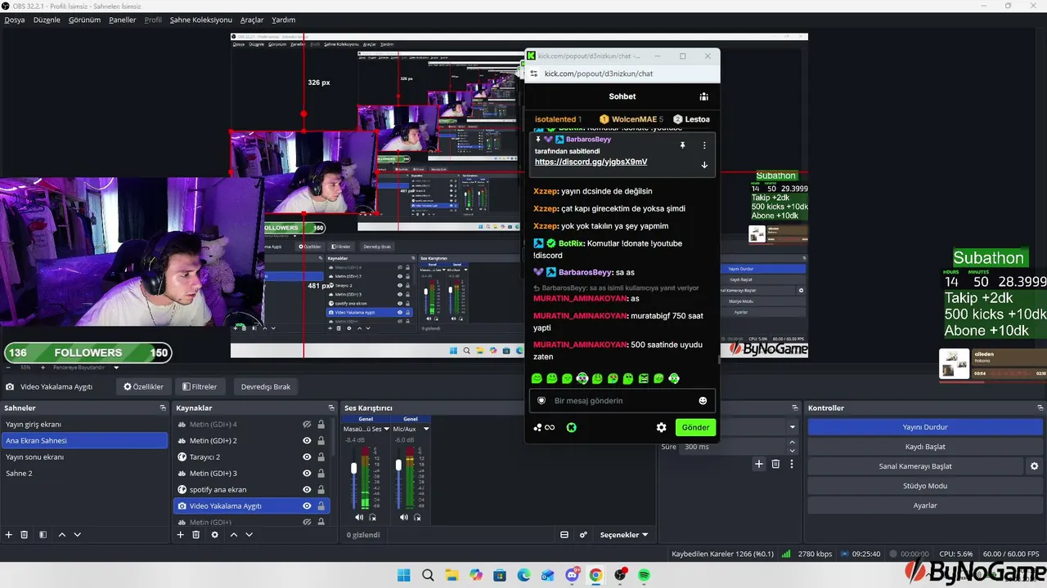The image size is (1047, 588).
Task: Expand the Seçenekler dropdown in mixer
Action: pyautogui.click(x=624, y=535)
